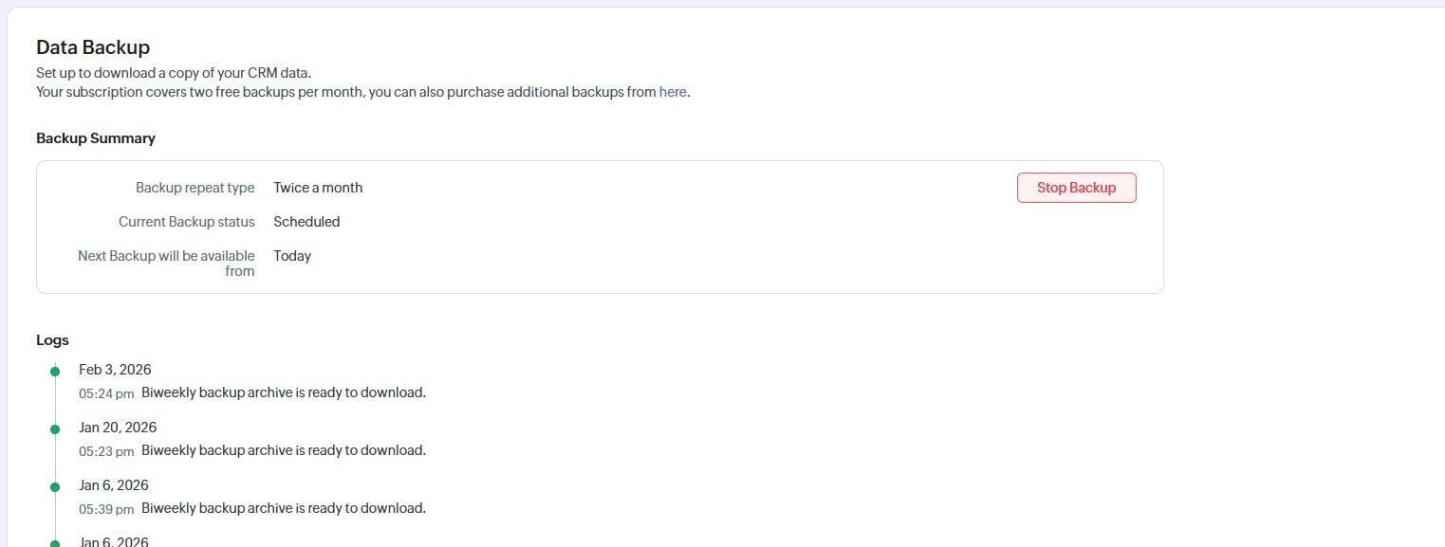Select the Feb 3, 2026 log date

115,370
